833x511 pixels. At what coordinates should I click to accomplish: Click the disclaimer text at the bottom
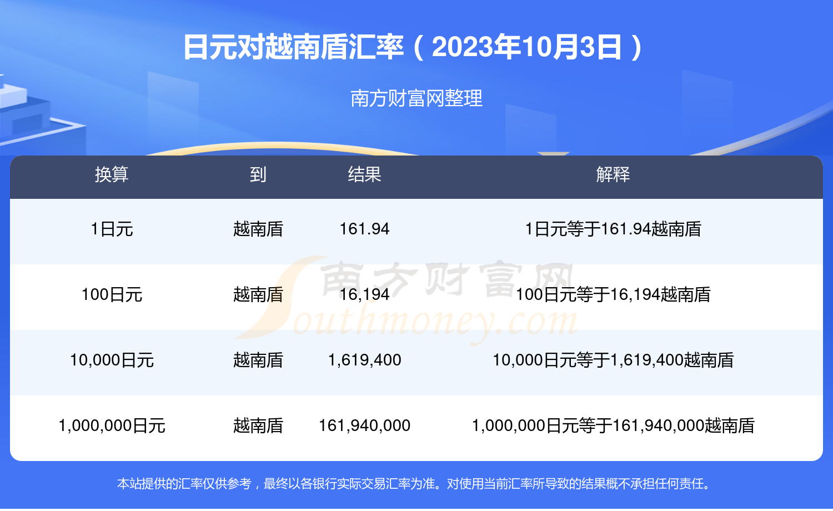click(415, 484)
